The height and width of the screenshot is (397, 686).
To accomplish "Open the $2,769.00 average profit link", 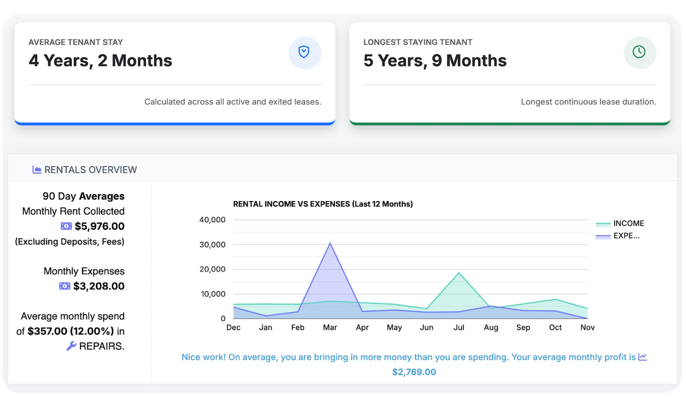I will tap(414, 371).
